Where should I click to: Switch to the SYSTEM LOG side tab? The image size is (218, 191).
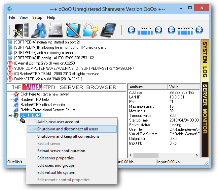(205, 61)
